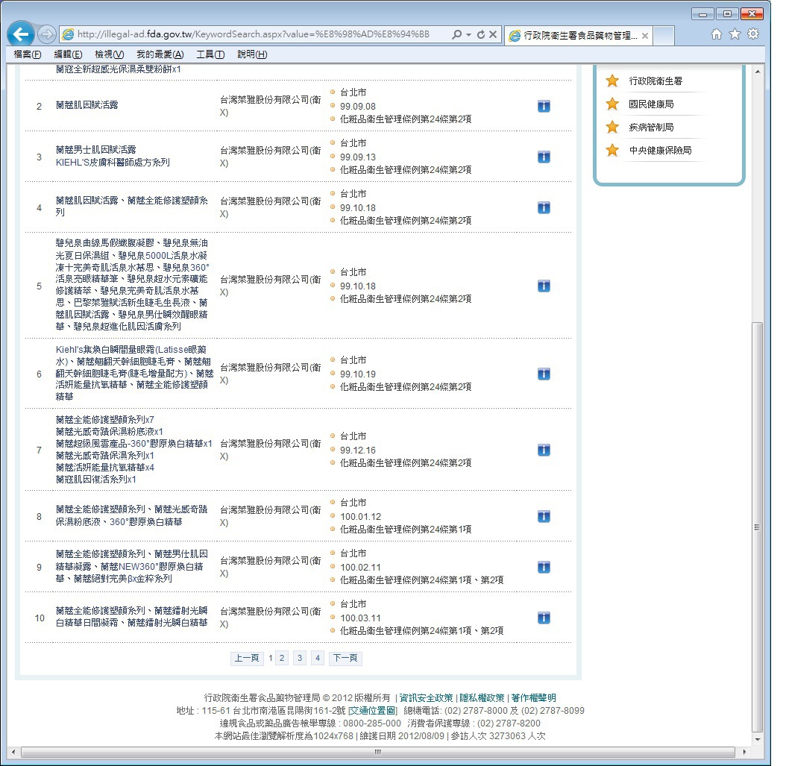Go to previous page with 上一頁
Viewport: 786px width, 766px height.
pos(247,658)
